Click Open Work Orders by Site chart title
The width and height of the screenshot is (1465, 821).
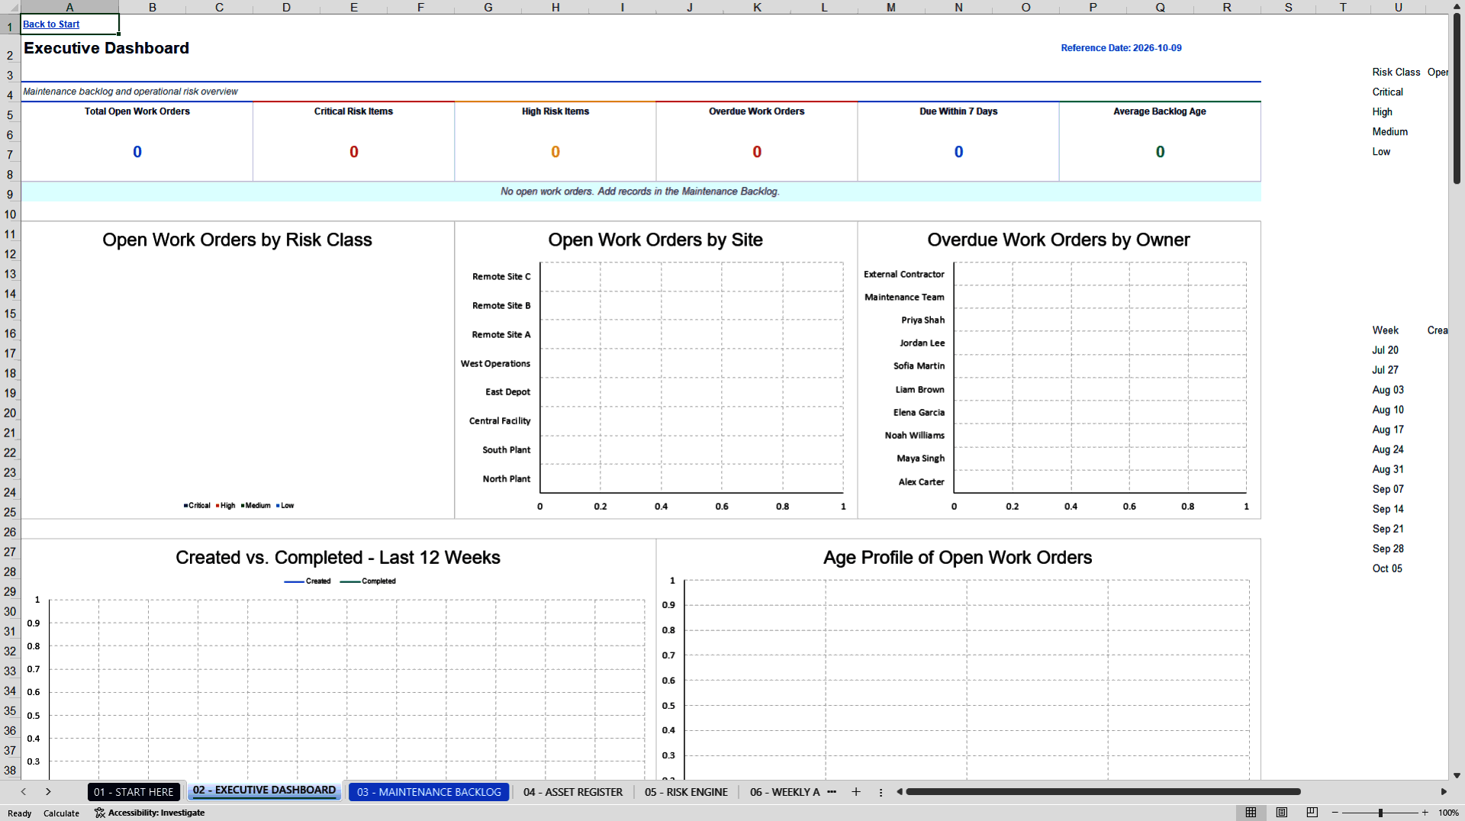pos(655,240)
